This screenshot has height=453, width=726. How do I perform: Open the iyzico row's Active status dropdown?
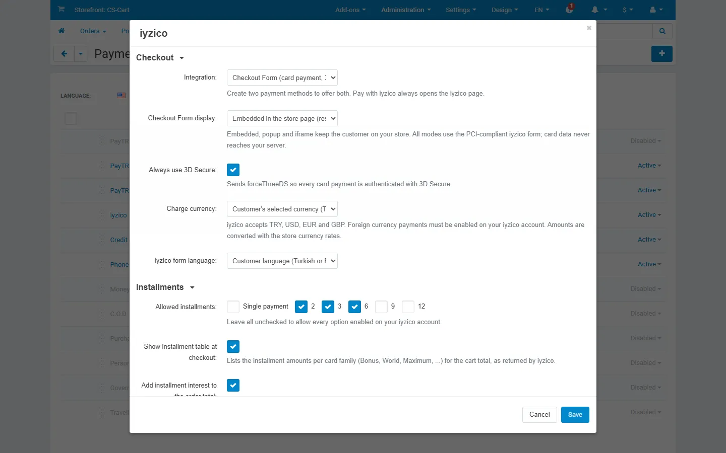pyautogui.click(x=649, y=215)
